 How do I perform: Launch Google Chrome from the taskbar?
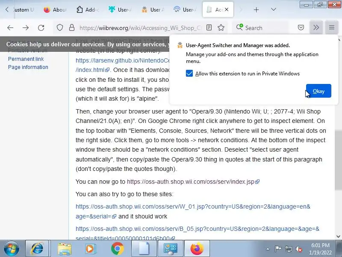[x=117, y=248]
